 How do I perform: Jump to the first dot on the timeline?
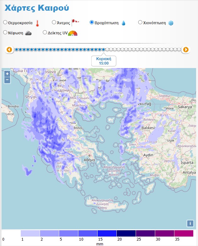(x=16, y=49)
